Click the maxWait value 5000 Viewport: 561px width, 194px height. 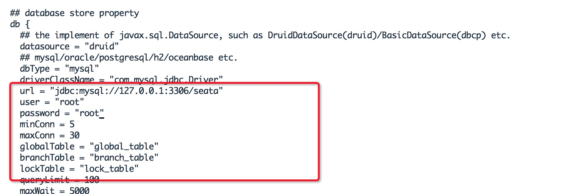coord(79,191)
